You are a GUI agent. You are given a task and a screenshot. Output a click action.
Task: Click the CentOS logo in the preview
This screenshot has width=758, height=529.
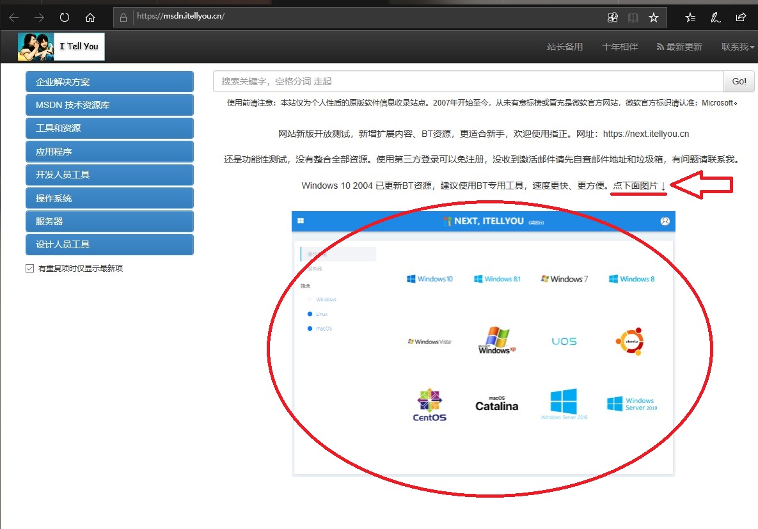click(430, 405)
